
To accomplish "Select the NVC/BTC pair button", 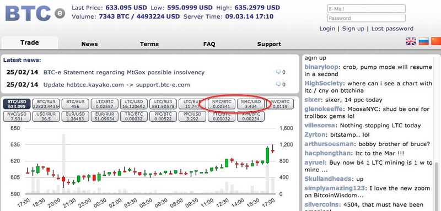I will [x=280, y=104].
